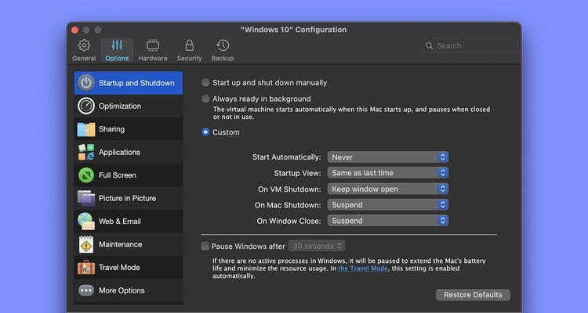Open the Backup clock icon
The height and width of the screenshot is (313, 588).
click(x=223, y=45)
